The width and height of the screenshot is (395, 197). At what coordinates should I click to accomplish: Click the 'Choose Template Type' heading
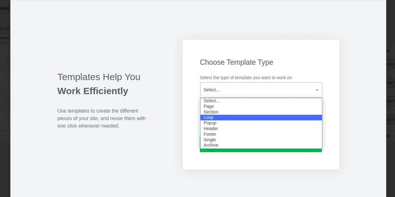coord(236,62)
